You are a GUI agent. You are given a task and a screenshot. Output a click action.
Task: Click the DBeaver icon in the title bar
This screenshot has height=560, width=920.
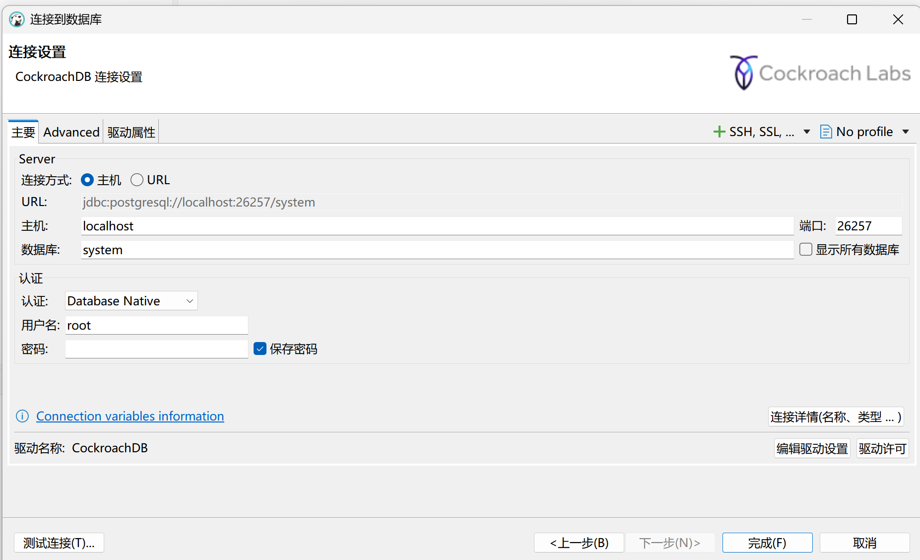coord(16,19)
